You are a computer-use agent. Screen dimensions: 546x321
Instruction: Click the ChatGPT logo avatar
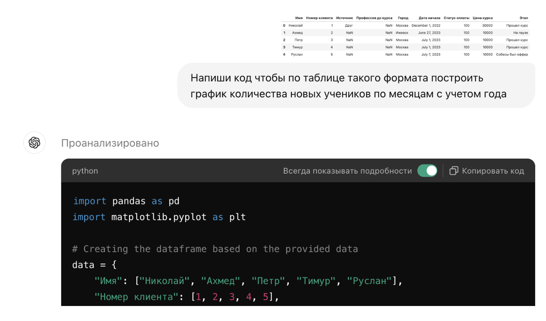[x=35, y=143]
